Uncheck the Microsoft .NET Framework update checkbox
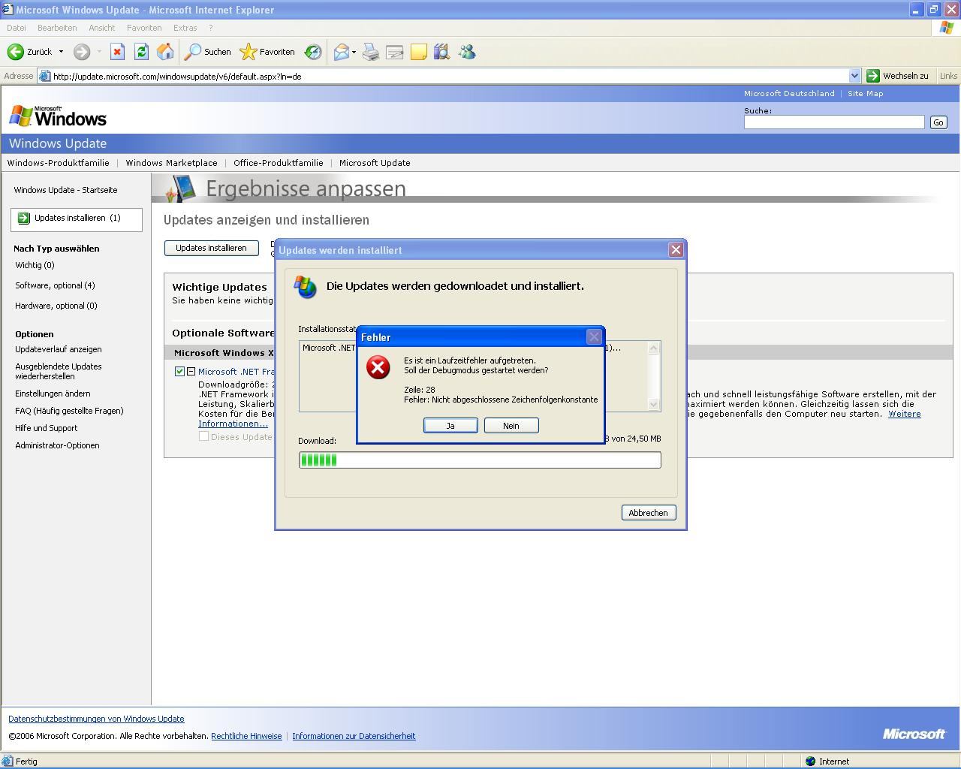Viewport: 961px width, 769px height. [x=179, y=372]
